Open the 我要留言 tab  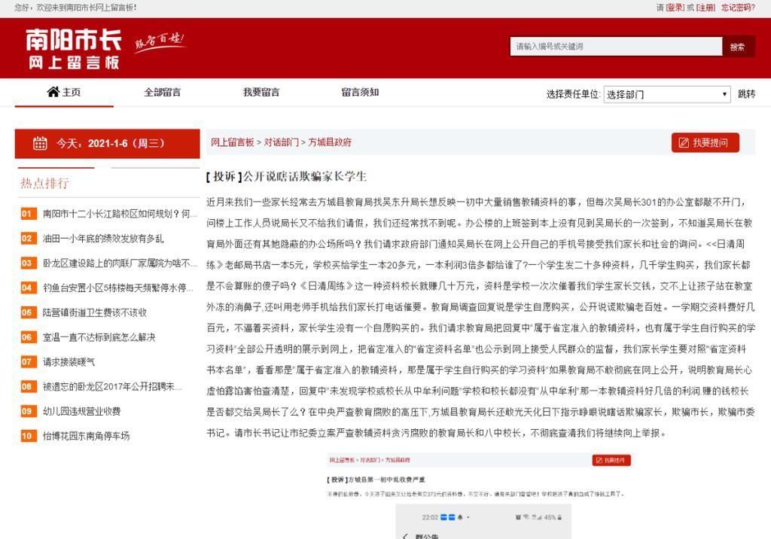[x=261, y=92]
